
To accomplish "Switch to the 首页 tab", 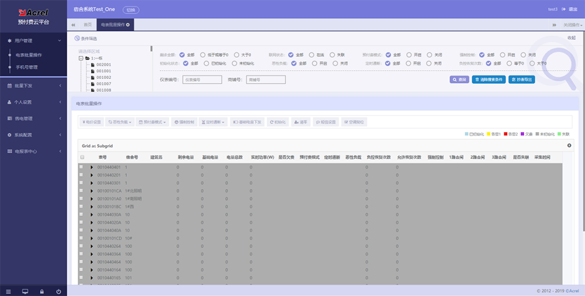I will [x=88, y=25].
